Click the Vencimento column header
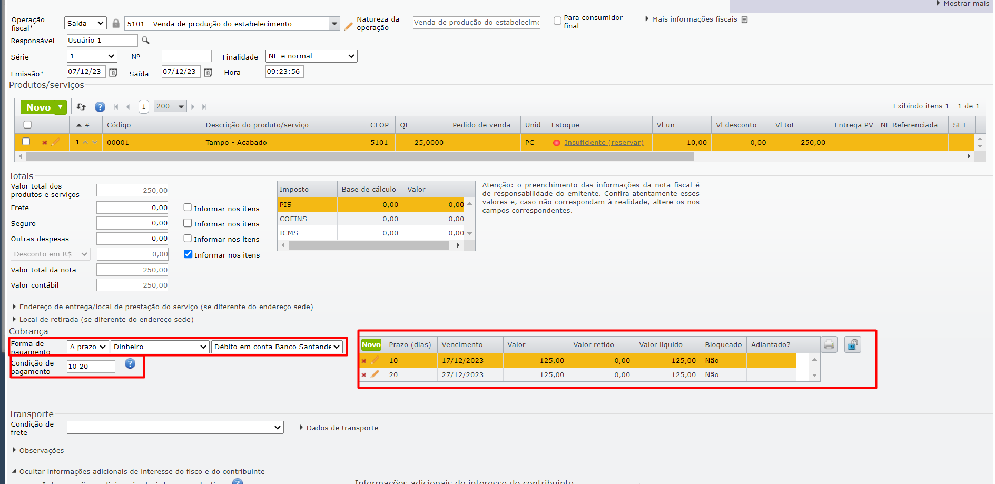Viewport: 995px width, 484px height. tap(462, 345)
